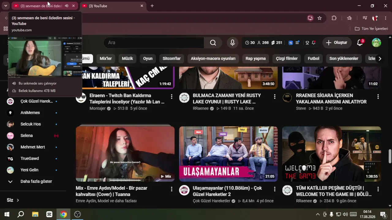Viewport: 392px width, 220px height.
Task: Click the subscriber stat showing 266
Action: 263,43
